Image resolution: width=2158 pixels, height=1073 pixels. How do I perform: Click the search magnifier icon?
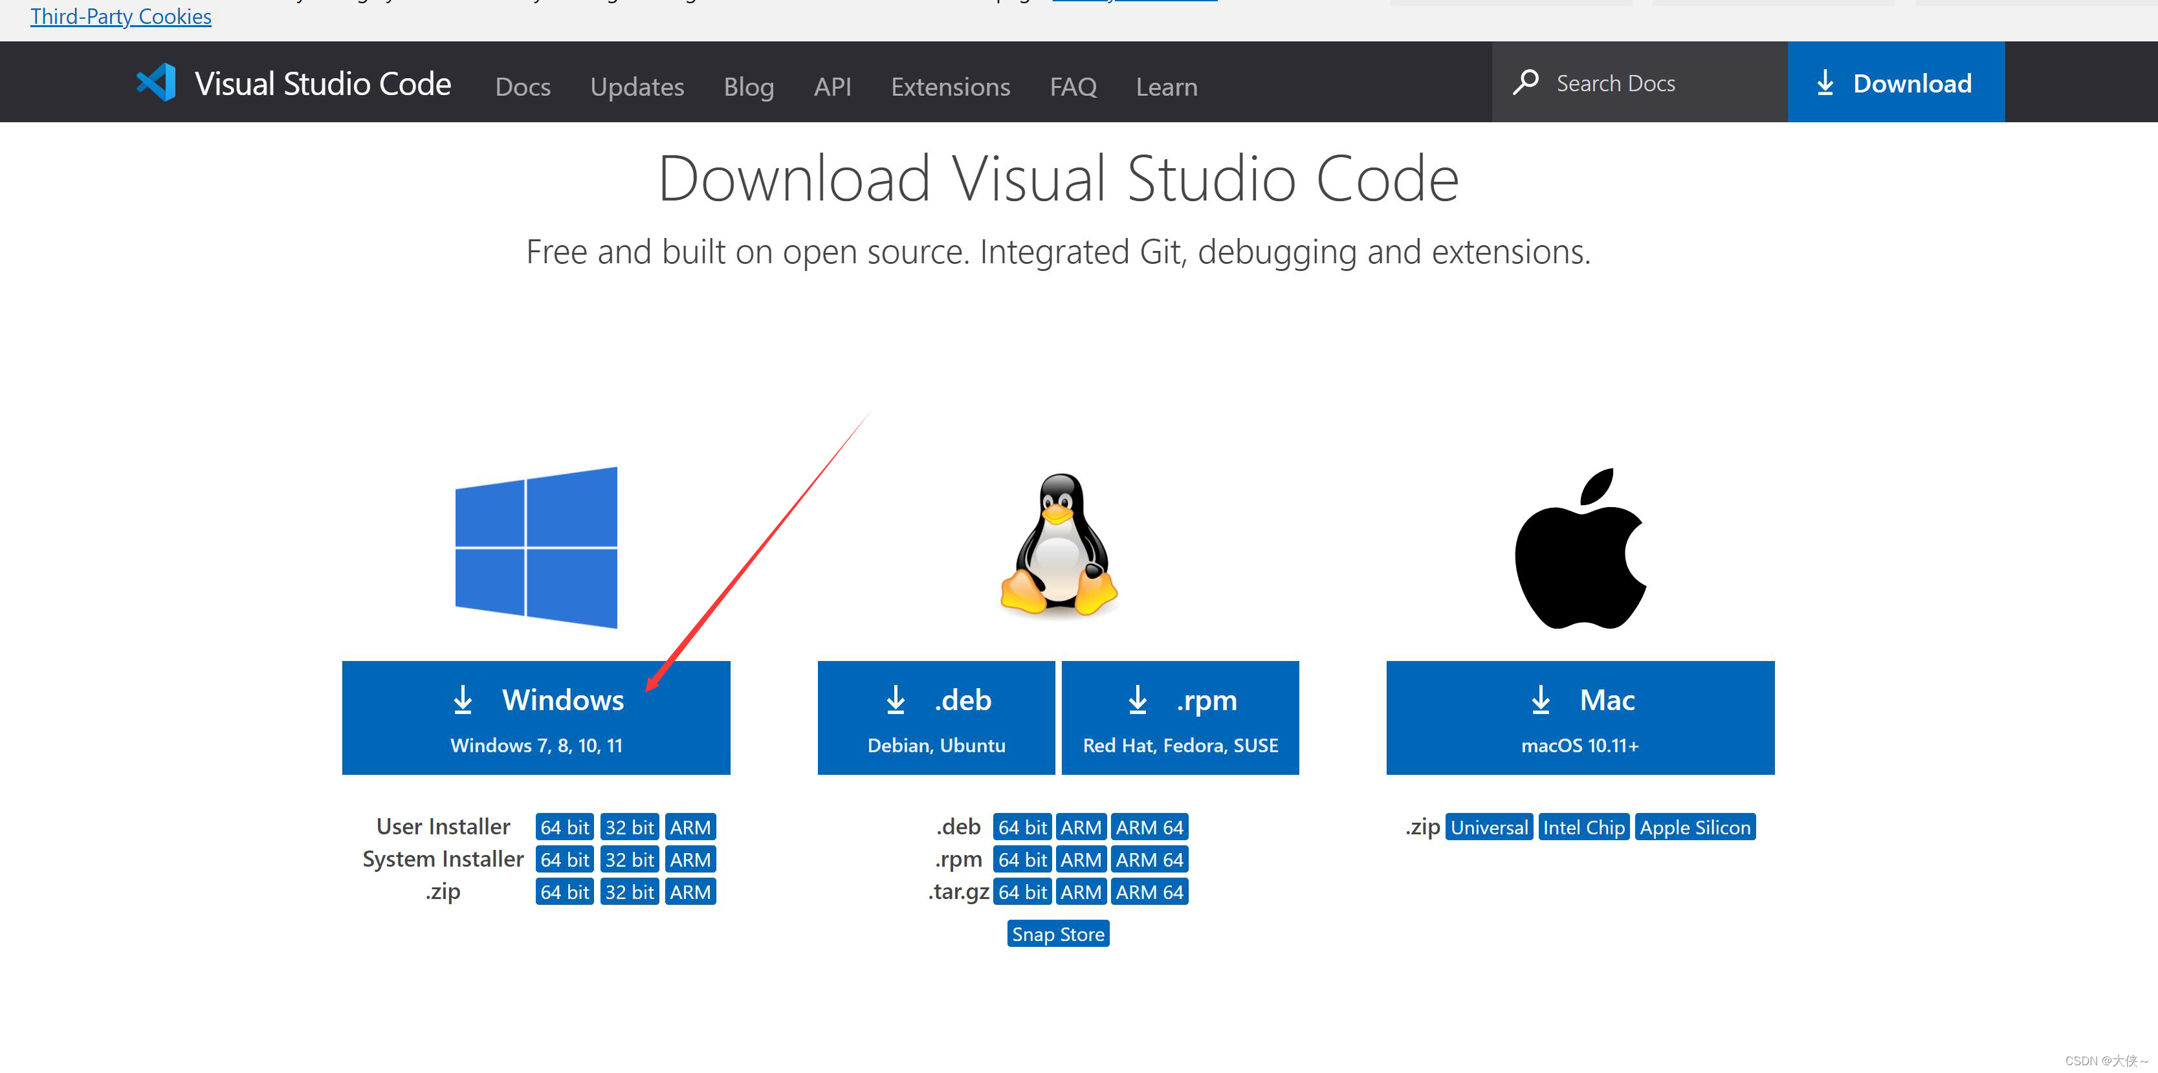click(x=1526, y=83)
